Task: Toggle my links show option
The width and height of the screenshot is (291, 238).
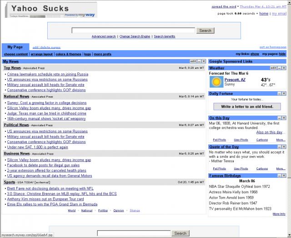Action: (x=255, y=54)
